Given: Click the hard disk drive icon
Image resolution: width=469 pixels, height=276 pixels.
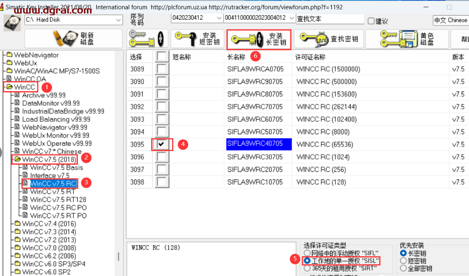Looking at the screenshot, I should tap(12, 23).
